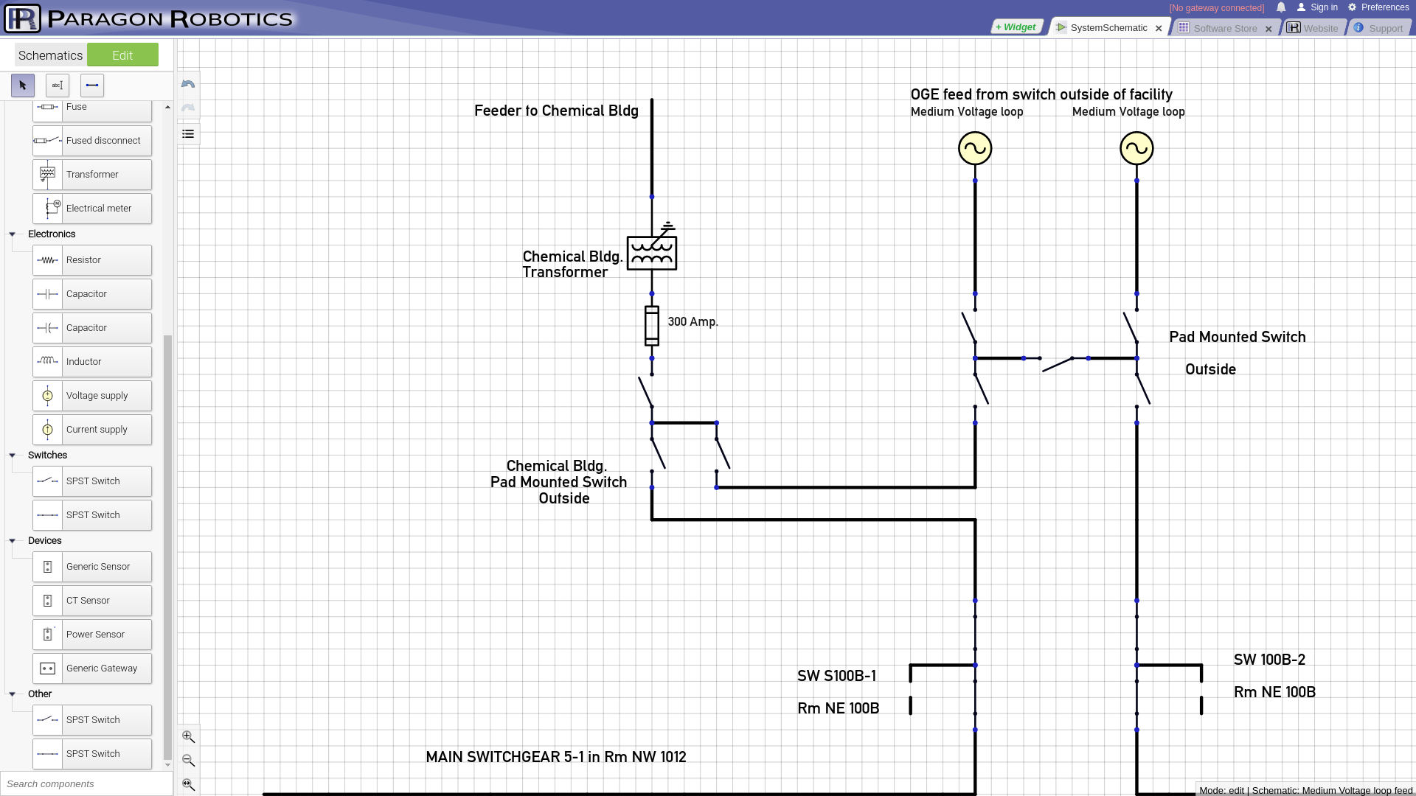The width and height of the screenshot is (1416, 796).
Task: Choose the Generic Sensor device
Action: [x=92, y=567]
